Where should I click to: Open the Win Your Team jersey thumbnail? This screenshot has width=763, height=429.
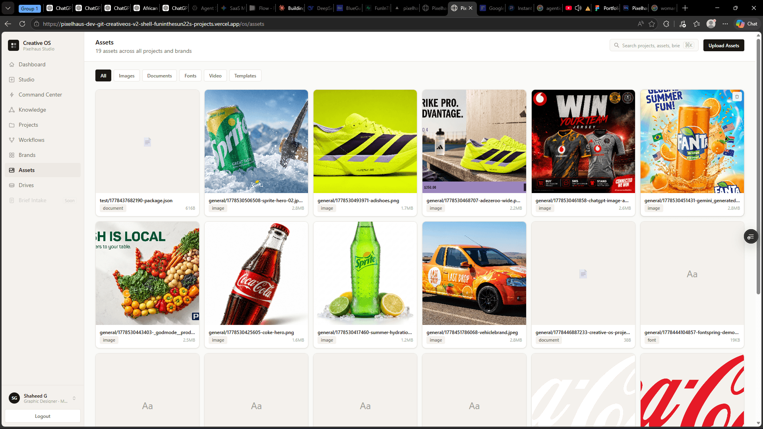(x=583, y=141)
